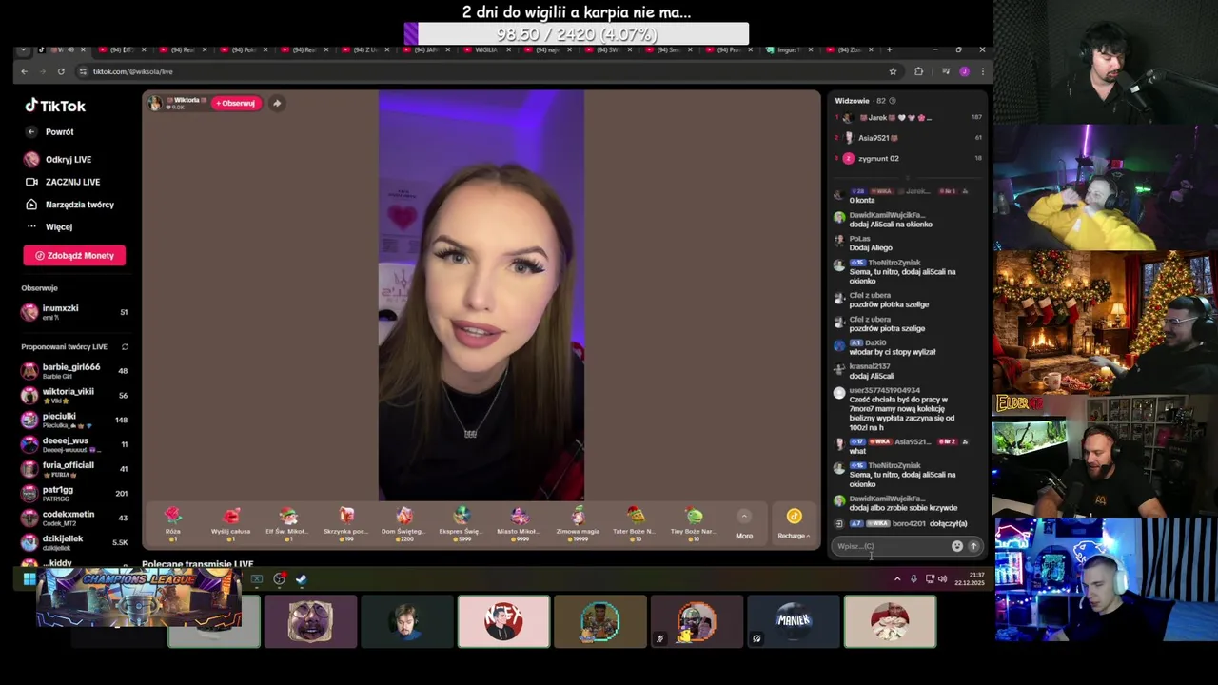Send the Róża gift

tap(172, 523)
